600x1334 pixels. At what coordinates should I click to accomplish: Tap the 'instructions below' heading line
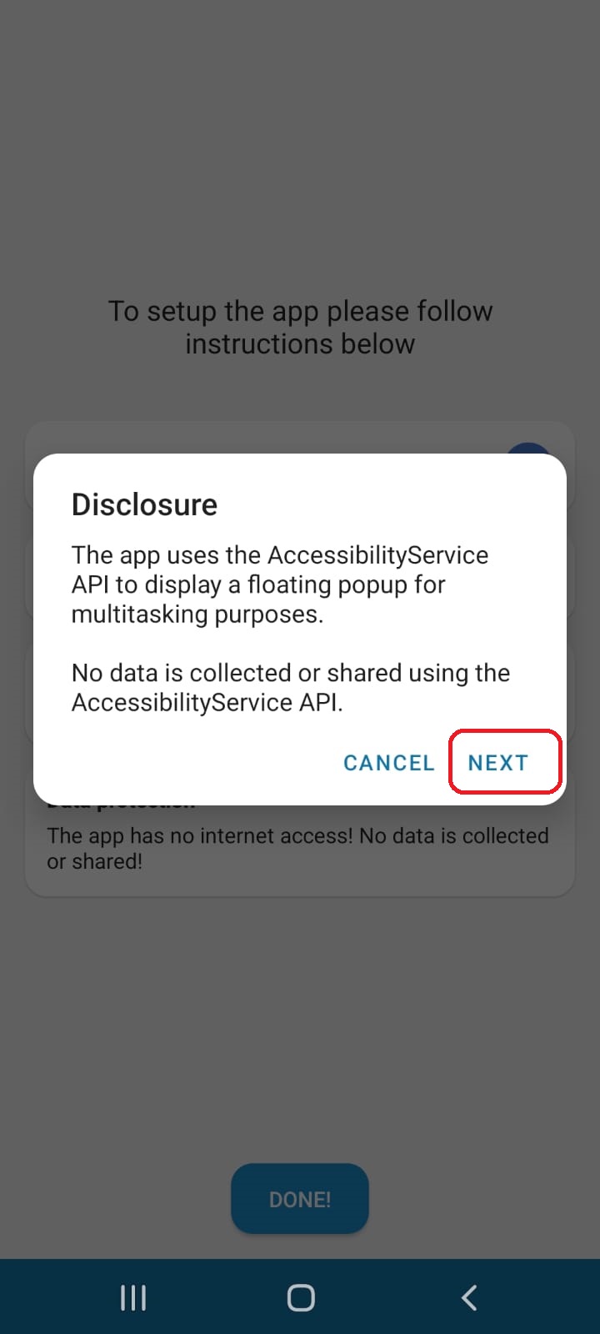click(300, 344)
